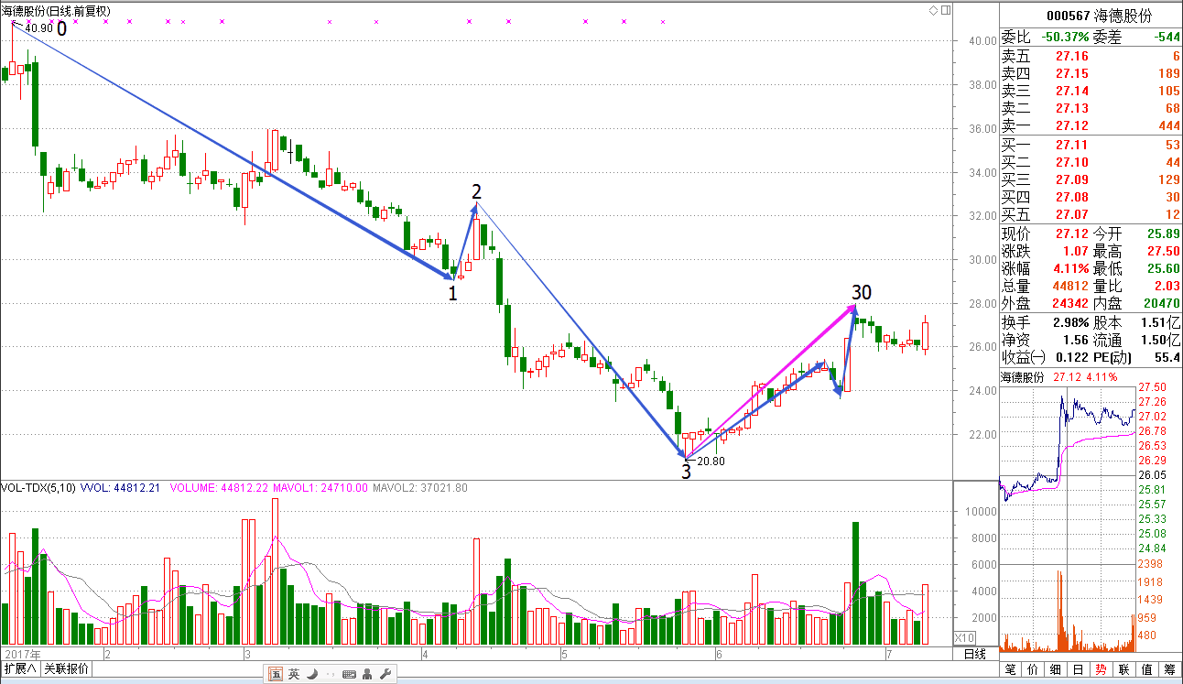Select the 卖五 27.16 order row

(x=1091, y=56)
